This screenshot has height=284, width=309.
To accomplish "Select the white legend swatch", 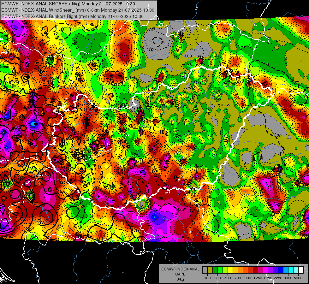I will click(301, 270).
